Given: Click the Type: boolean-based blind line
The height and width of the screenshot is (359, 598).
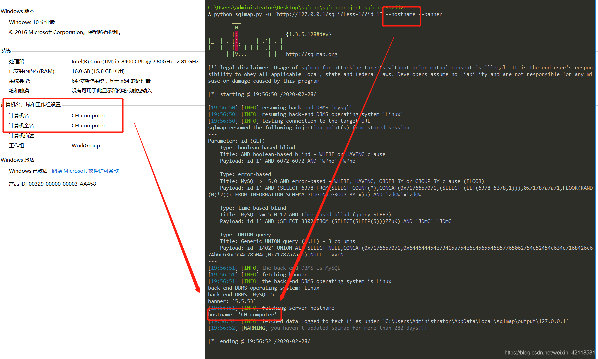Looking at the screenshot, I should coord(257,147).
